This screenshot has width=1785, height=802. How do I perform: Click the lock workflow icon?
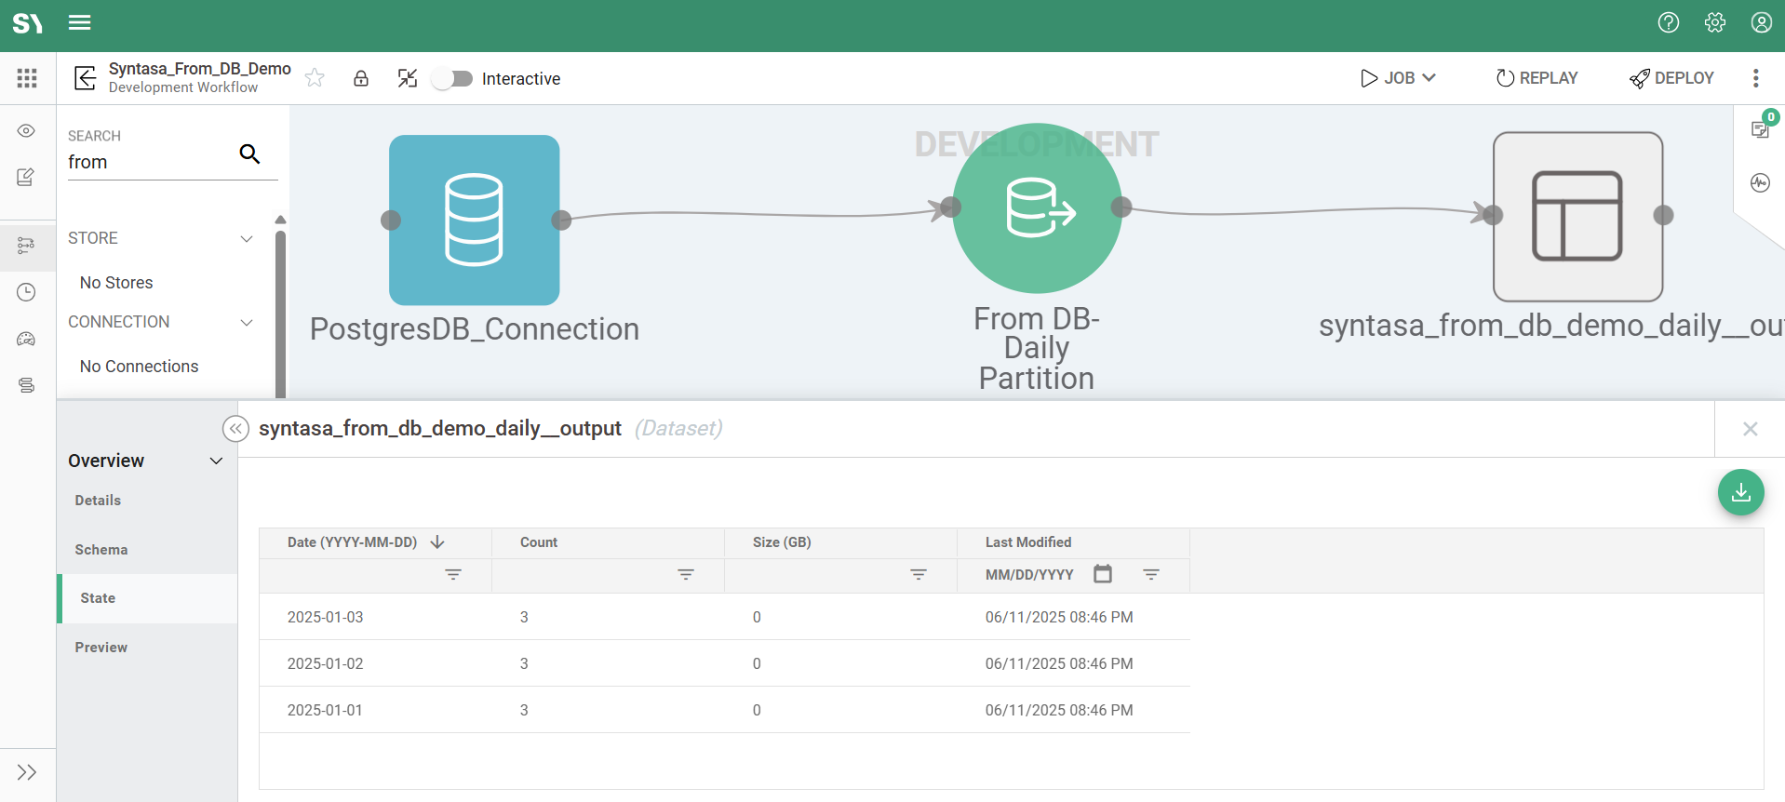pos(361,78)
